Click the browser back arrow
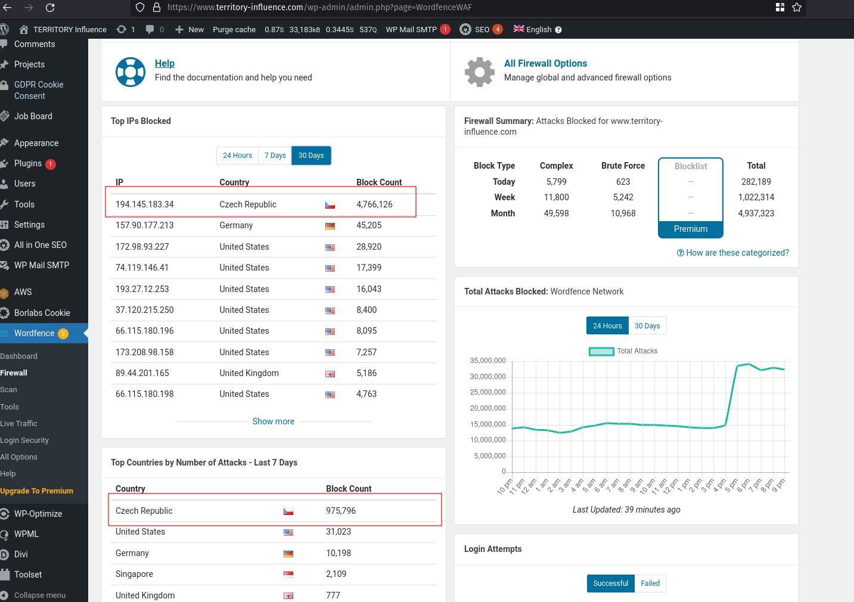 (7, 7)
